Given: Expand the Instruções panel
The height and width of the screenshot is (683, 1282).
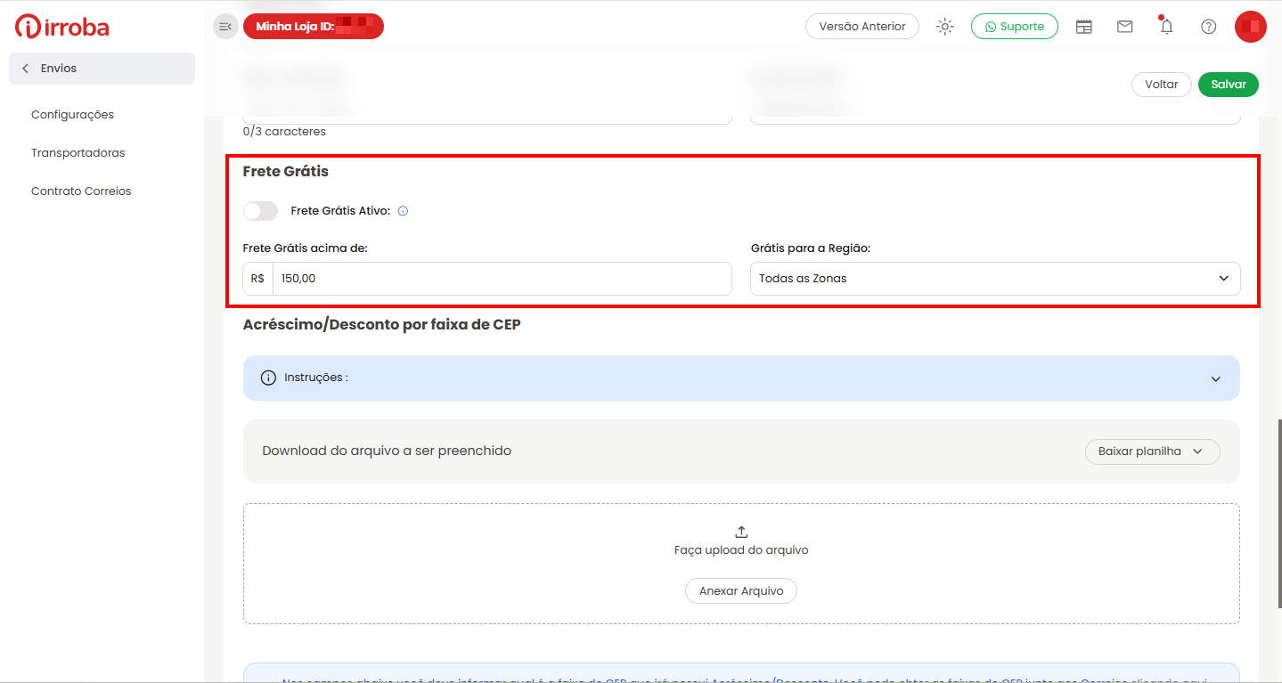Looking at the screenshot, I should (x=741, y=378).
